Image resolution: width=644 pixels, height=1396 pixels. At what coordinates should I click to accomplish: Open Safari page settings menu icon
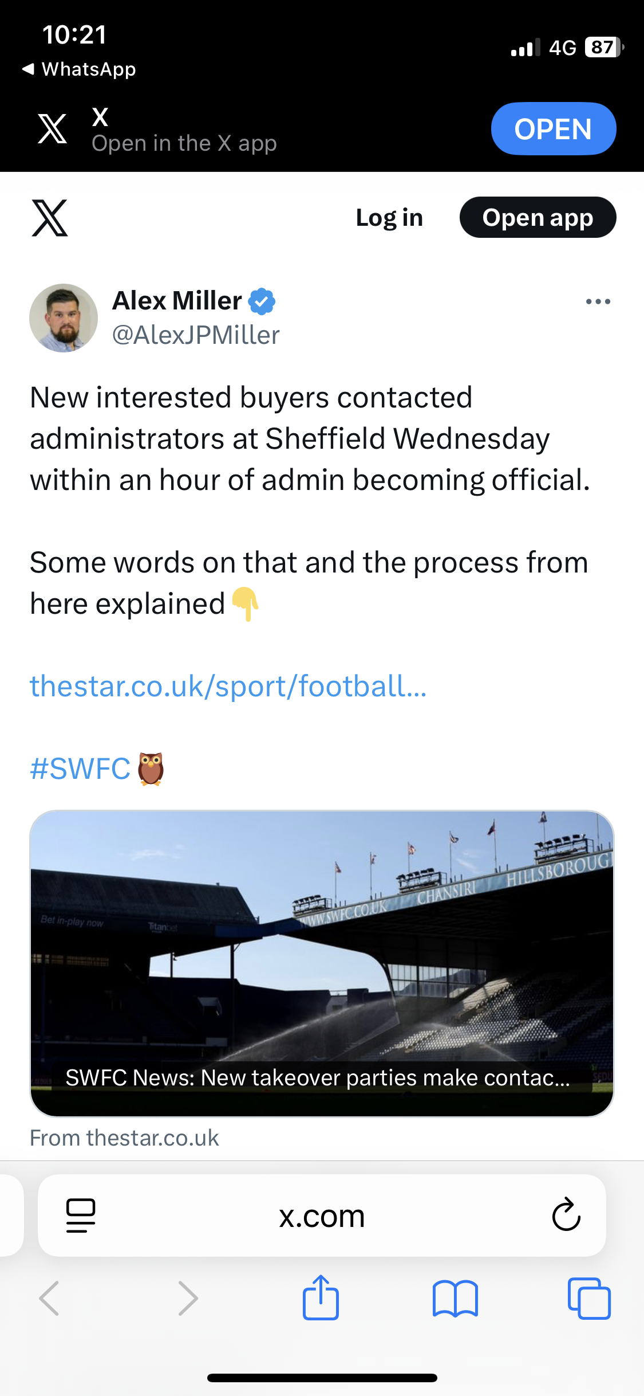tap(81, 1215)
